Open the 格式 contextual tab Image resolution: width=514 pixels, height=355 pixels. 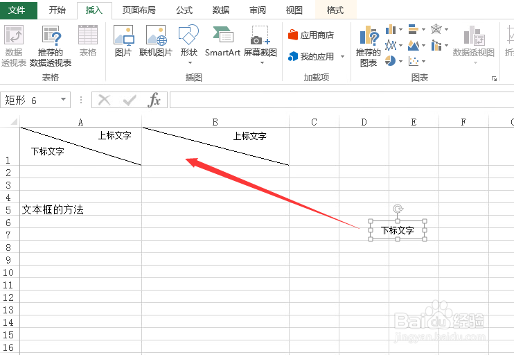[335, 10]
